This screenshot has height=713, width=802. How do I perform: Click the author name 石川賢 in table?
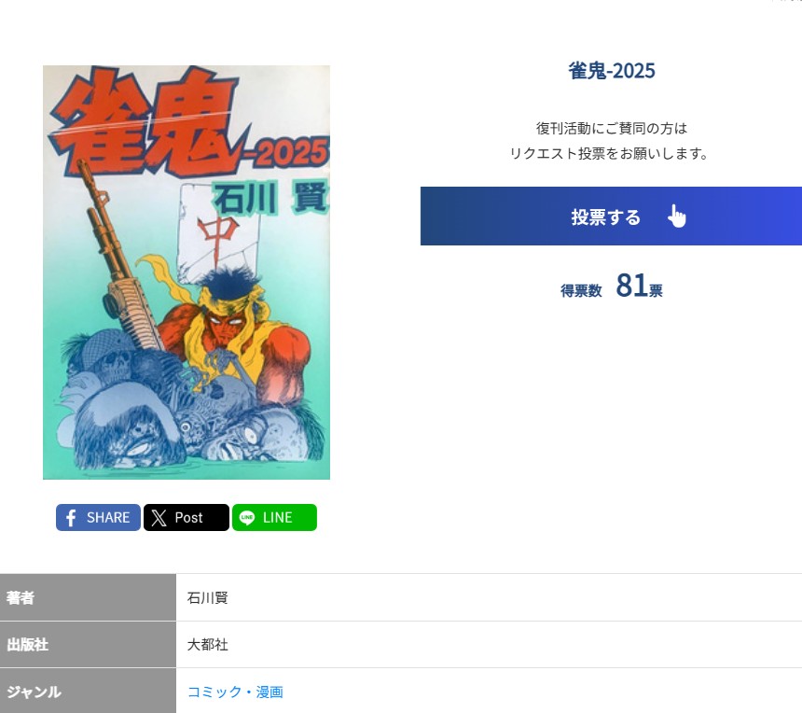coord(208,598)
